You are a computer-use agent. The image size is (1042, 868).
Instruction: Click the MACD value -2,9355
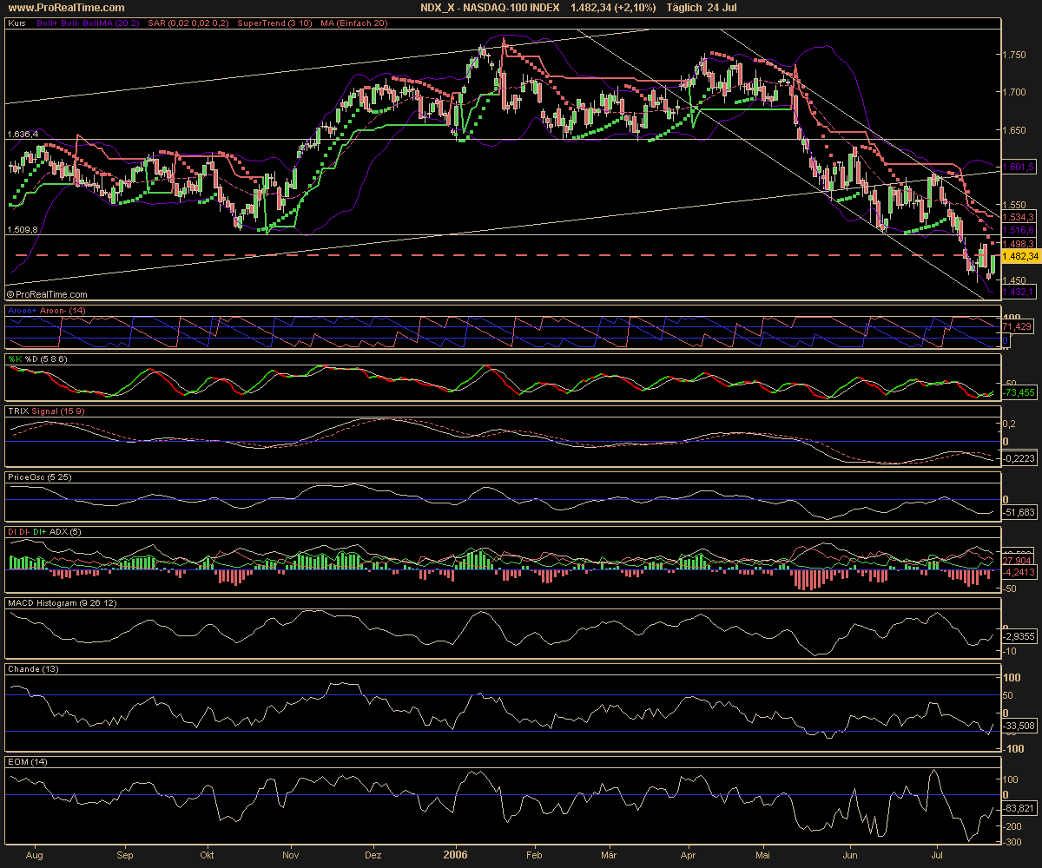tap(1019, 636)
